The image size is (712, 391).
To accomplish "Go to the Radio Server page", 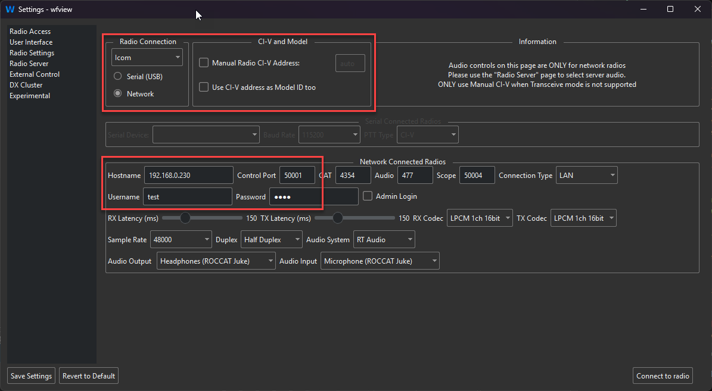I will pos(29,64).
